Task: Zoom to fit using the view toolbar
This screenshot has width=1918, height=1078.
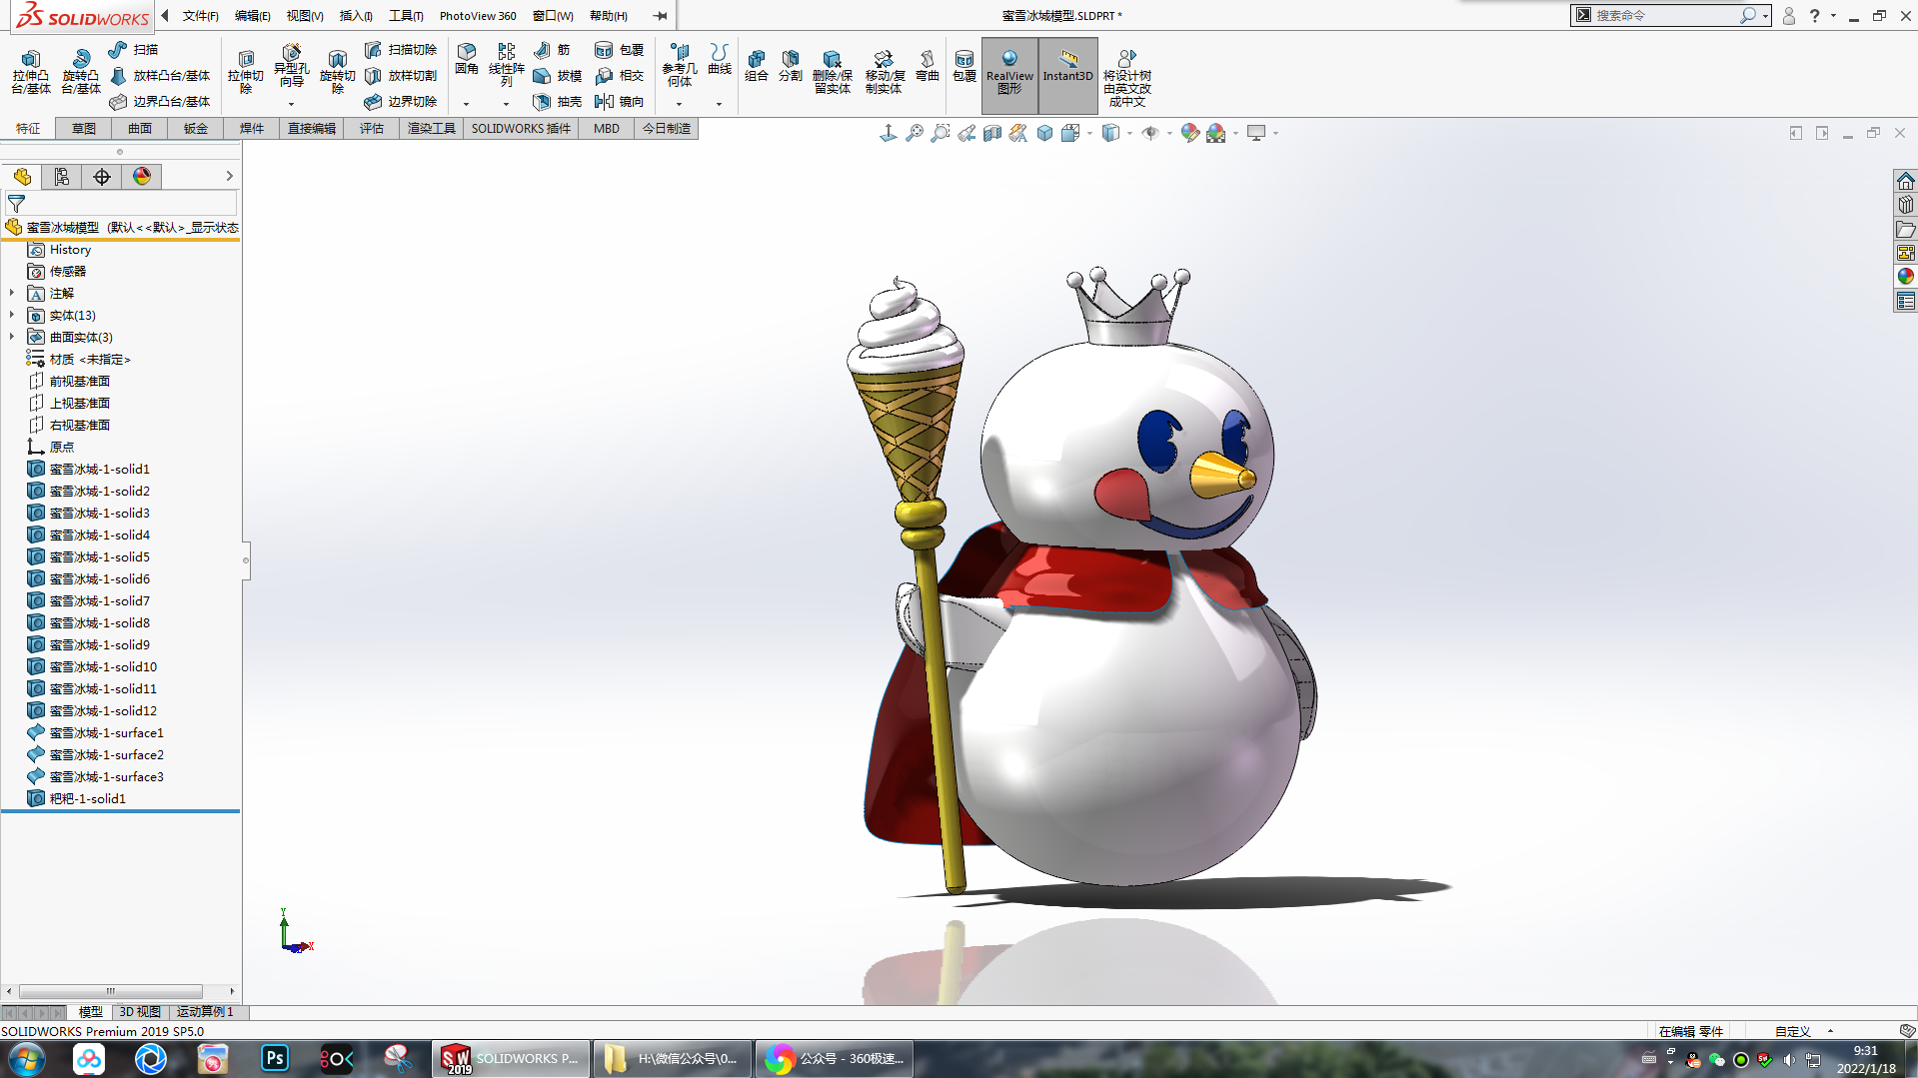Action: click(x=915, y=133)
